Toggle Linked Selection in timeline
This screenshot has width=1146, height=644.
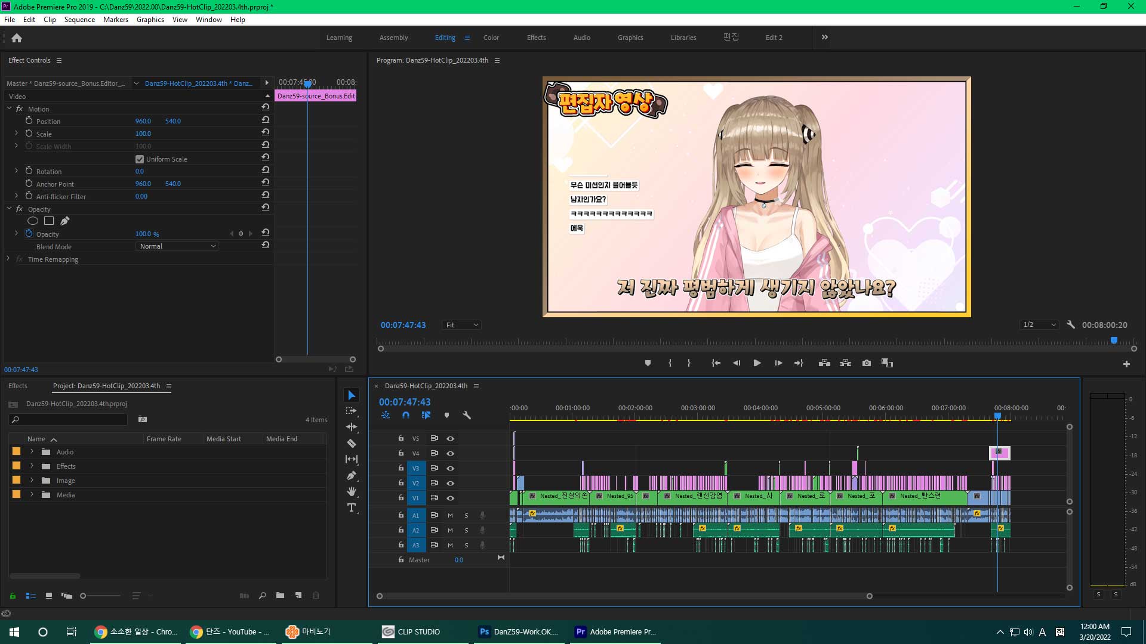tap(426, 415)
